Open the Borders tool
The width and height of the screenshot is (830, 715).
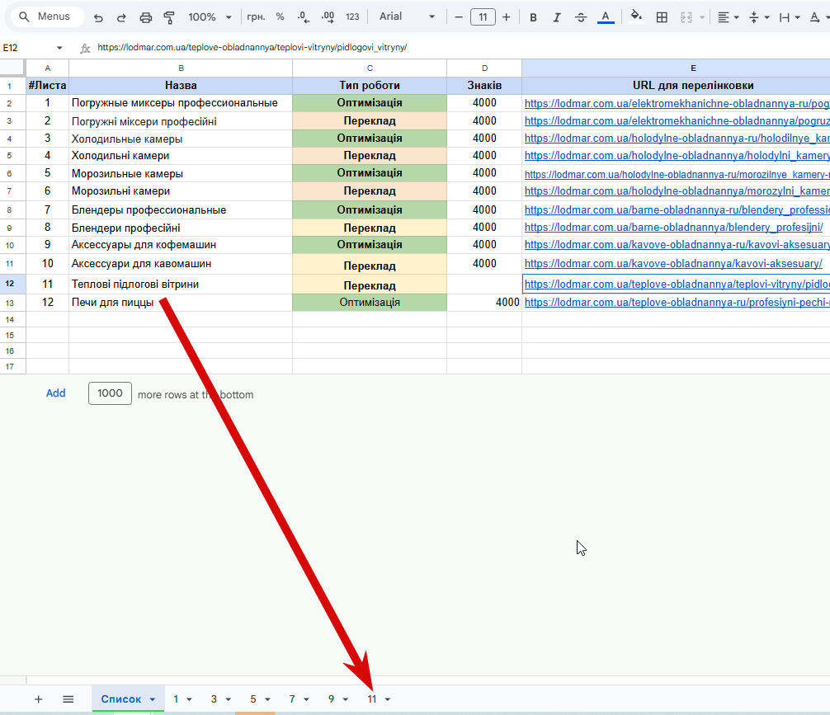662,17
